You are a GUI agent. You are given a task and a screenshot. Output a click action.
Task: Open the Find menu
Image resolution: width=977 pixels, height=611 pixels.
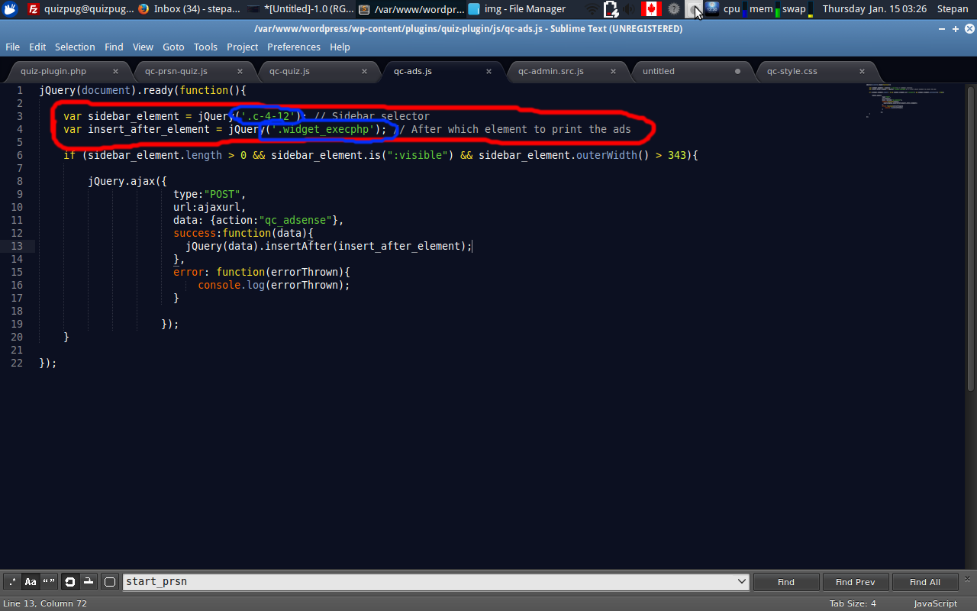pyautogui.click(x=114, y=47)
